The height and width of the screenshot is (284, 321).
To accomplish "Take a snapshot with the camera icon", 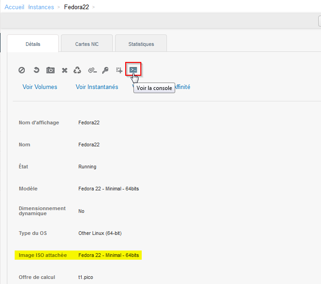I will coord(50,70).
